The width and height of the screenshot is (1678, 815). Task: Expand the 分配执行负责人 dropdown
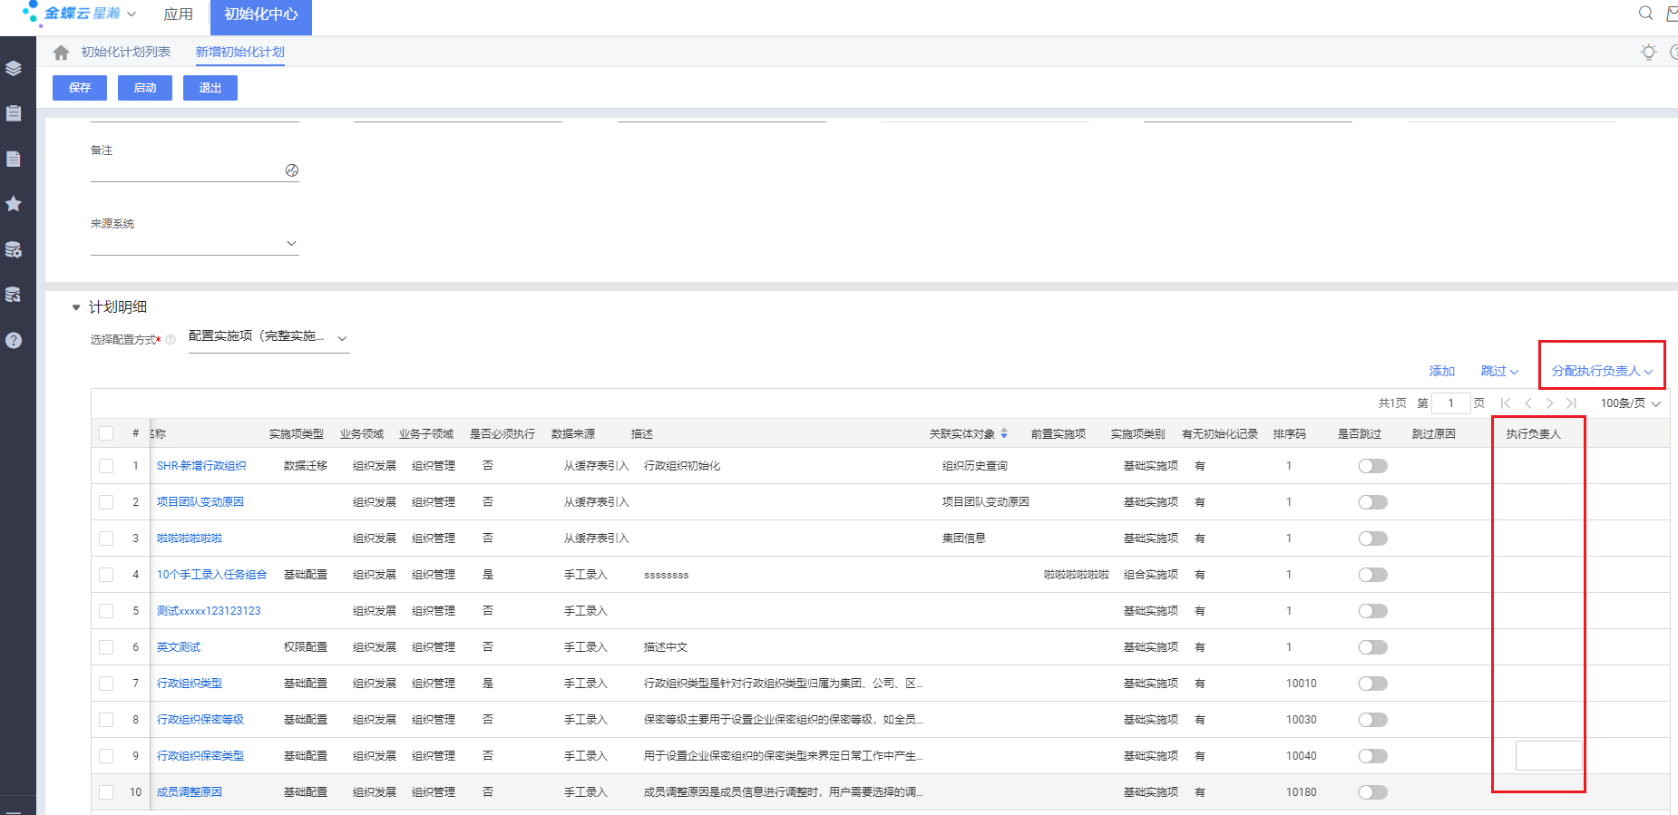(1601, 371)
